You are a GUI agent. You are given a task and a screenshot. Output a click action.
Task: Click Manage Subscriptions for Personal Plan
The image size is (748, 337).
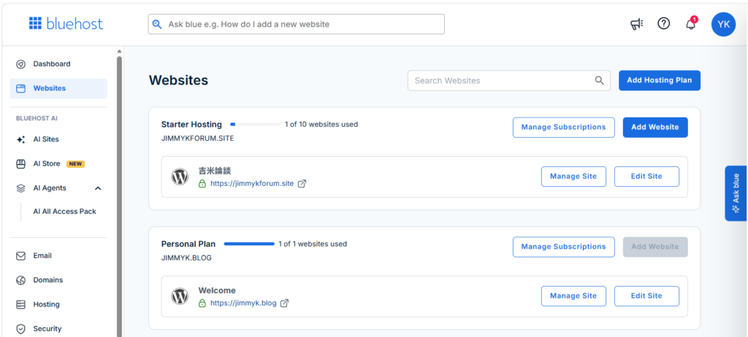coord(563,247)
